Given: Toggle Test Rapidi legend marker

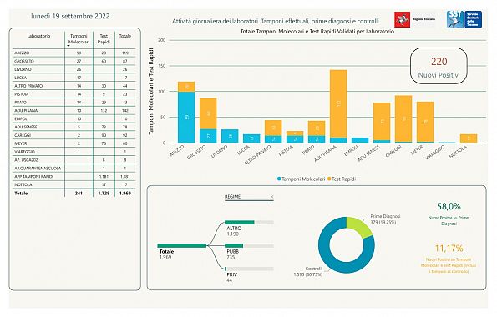Looking at the screenshot, I should click(x=329, y=179).
